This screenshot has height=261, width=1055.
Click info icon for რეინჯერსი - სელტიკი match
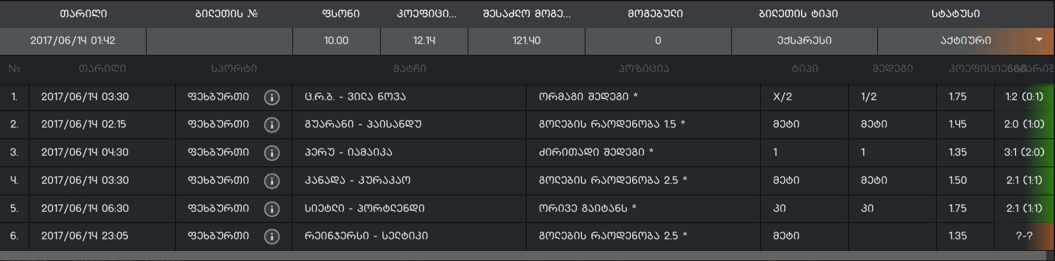tap(272, 236)
